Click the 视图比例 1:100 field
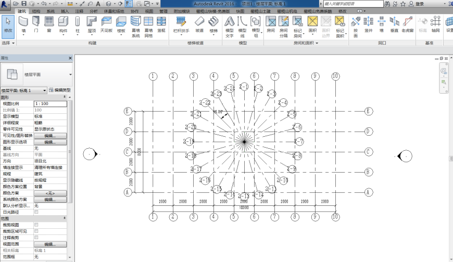The image size is (453, 262). coord(51,103)
